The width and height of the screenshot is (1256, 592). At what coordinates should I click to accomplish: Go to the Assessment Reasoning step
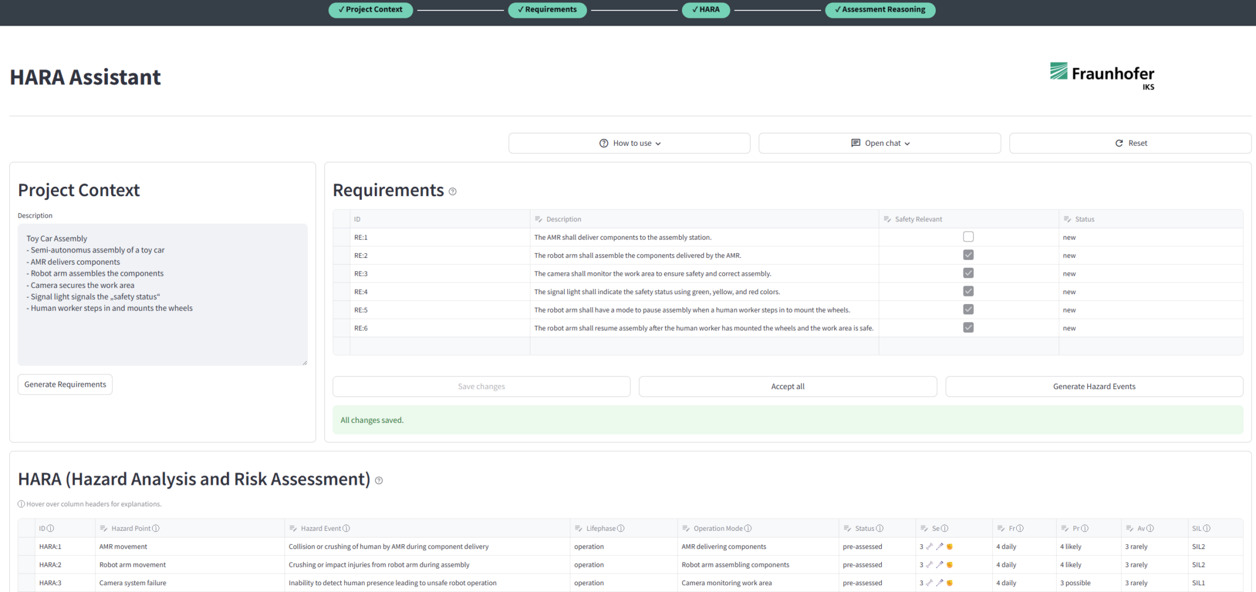(x=880, y=10)
